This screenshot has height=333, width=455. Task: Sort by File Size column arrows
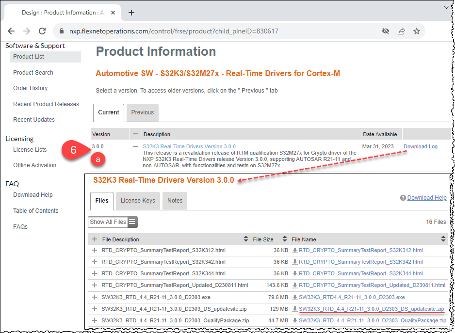(285, 239)
